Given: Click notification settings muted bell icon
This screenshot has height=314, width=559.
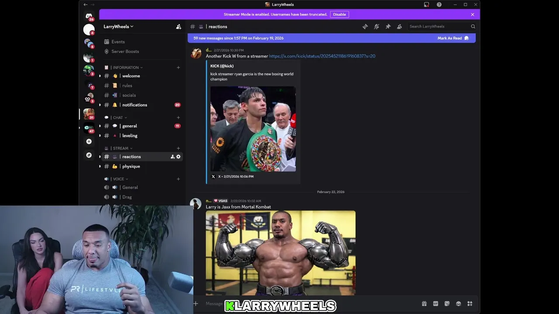Looking at the screenshot, I should click(x=376, y=27).
